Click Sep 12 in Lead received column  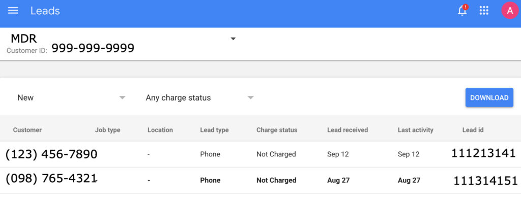pyautogui.click(x=338, y=154)
